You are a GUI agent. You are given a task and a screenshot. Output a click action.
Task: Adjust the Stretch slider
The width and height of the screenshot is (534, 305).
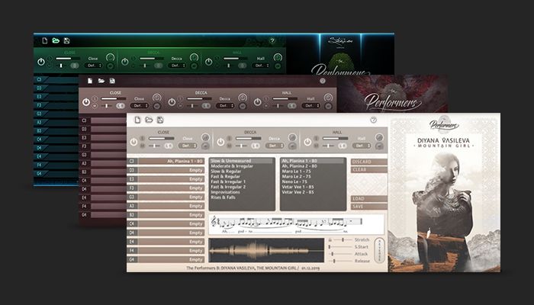[x=343, y=240]
